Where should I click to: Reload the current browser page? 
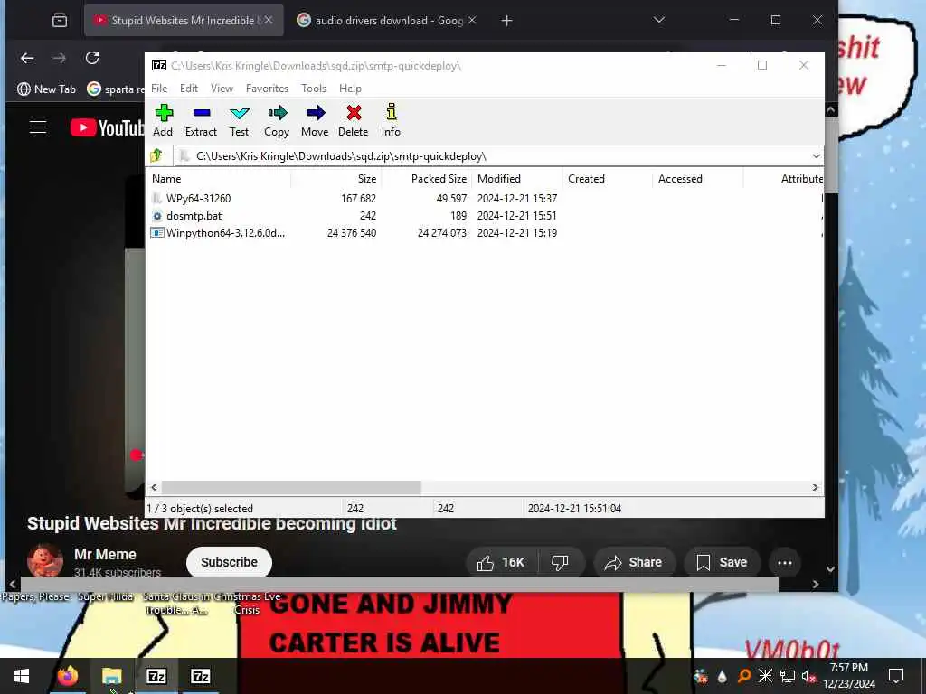(x=92, y=58)
